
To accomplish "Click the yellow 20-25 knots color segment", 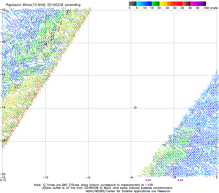I will pyautogui.click(x=163, y=4).
